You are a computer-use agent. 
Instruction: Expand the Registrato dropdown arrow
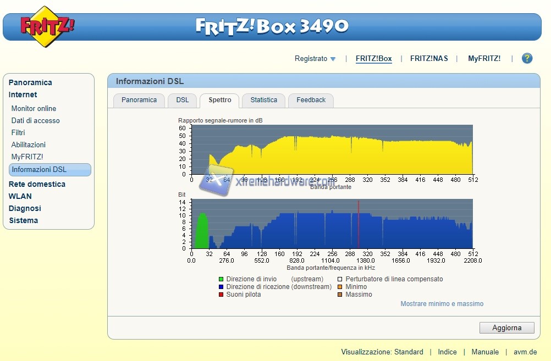pos(333,59)
